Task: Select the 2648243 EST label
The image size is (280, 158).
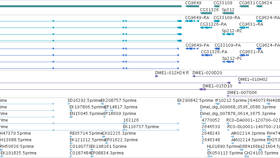Action: (211, 134)
